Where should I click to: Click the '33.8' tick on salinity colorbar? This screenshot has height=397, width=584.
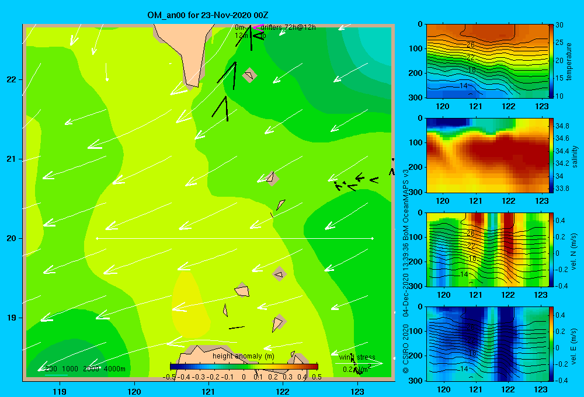[x=562, y=189]
